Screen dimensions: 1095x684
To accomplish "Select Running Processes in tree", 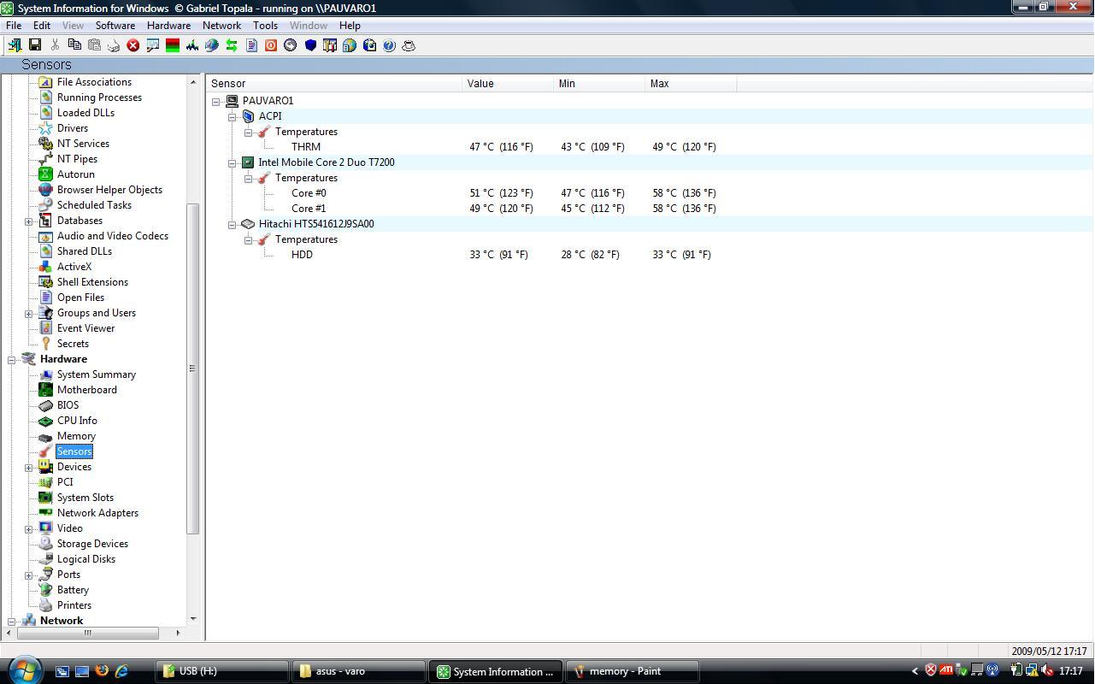I will tap(99, 97).
